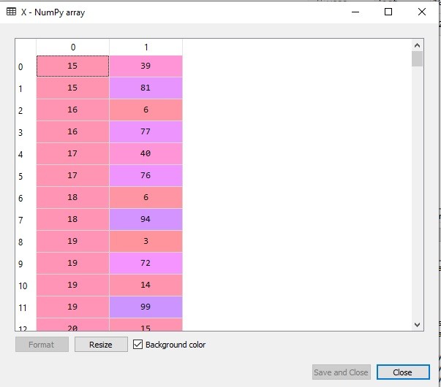Screen dimensions: 441x387
Task: Maximize the NumPy array window
Action: coord(388,12)
